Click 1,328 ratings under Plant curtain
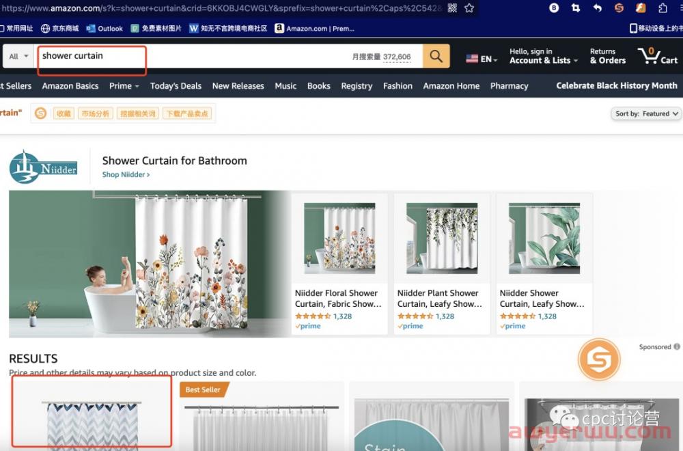The width and height of the screenshot is (683, 451). coord(445,316)
